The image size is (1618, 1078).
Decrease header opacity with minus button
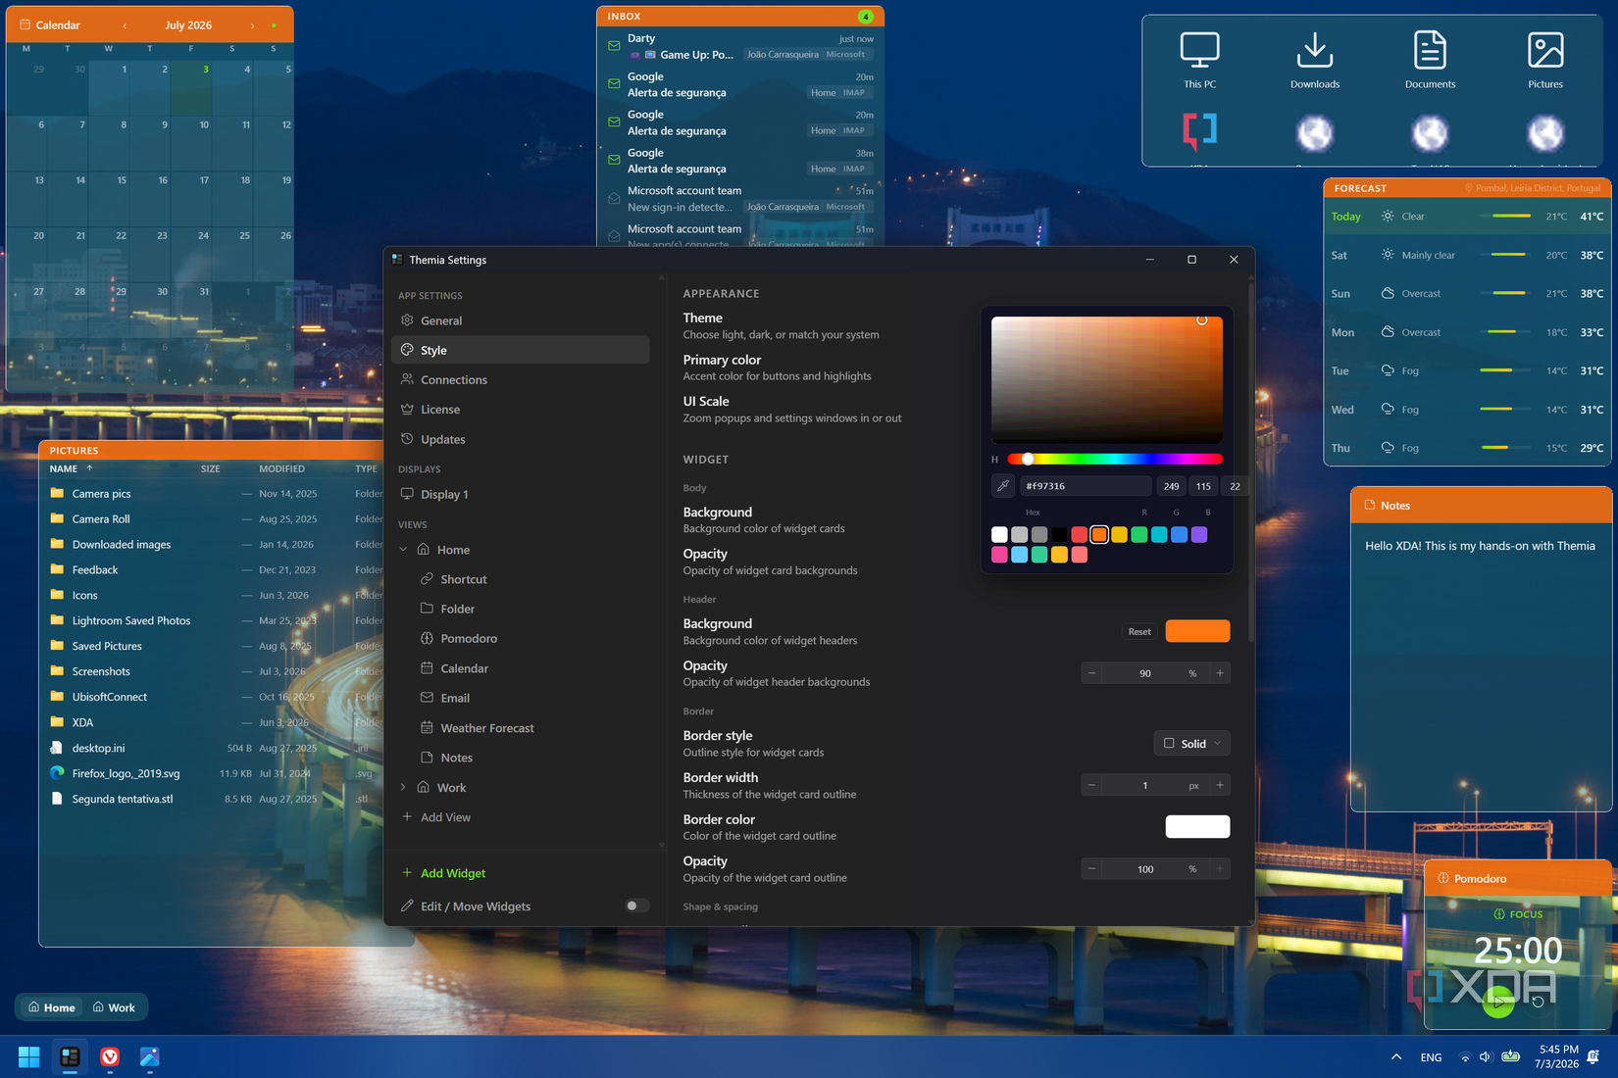tap(1091, 673)
